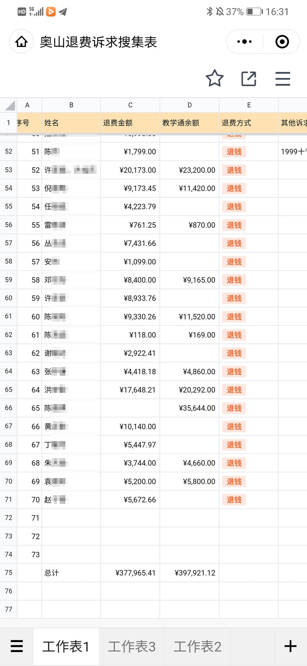This screenshot has height=666, width=307.
Task: Click the 退钱 tag in row 52
Action: coord(234,152)
